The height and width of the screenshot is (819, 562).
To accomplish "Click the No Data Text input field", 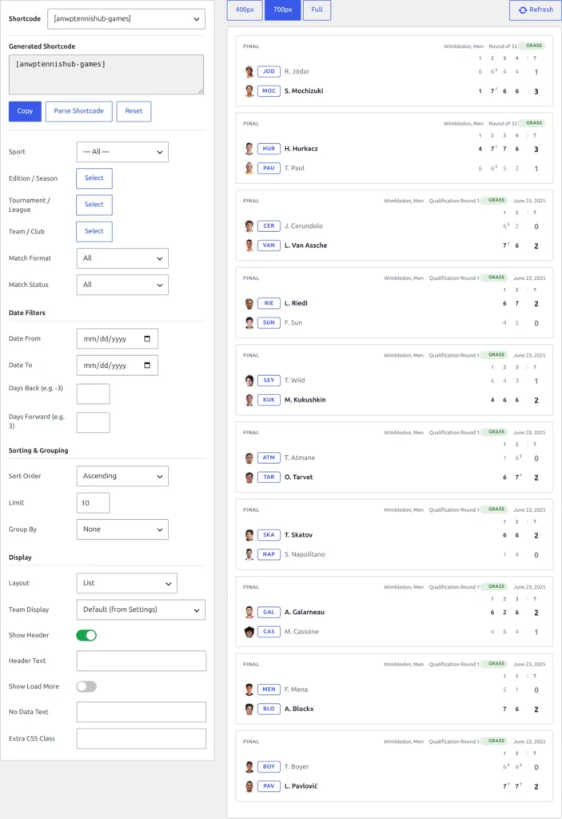I will [x=141, y=712].
